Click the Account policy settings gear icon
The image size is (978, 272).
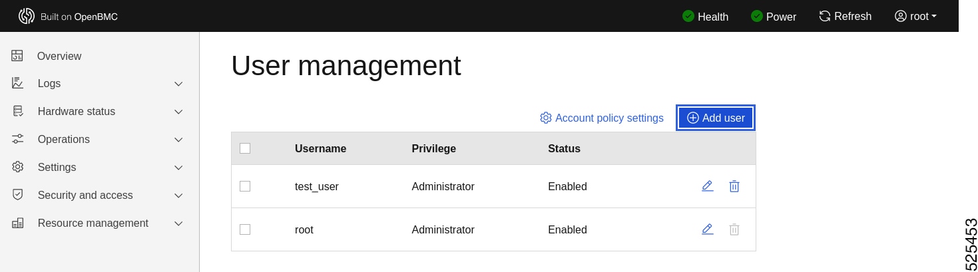pos(546,118)
